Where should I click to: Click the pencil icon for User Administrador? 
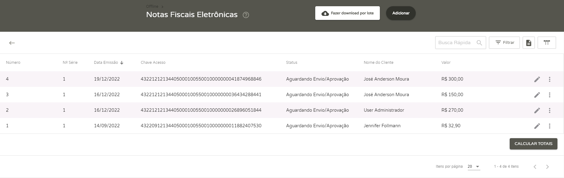537,110
